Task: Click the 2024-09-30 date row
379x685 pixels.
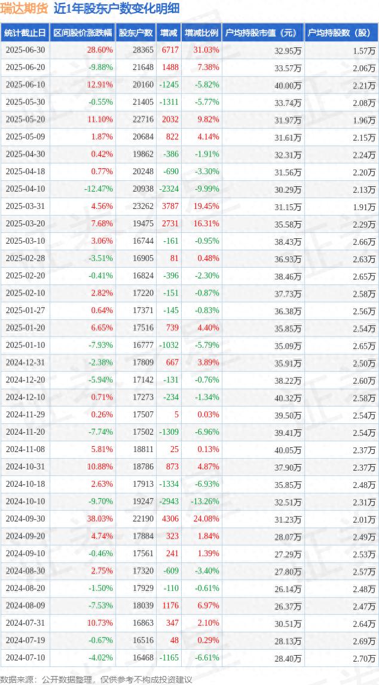Action: (189, 519)
